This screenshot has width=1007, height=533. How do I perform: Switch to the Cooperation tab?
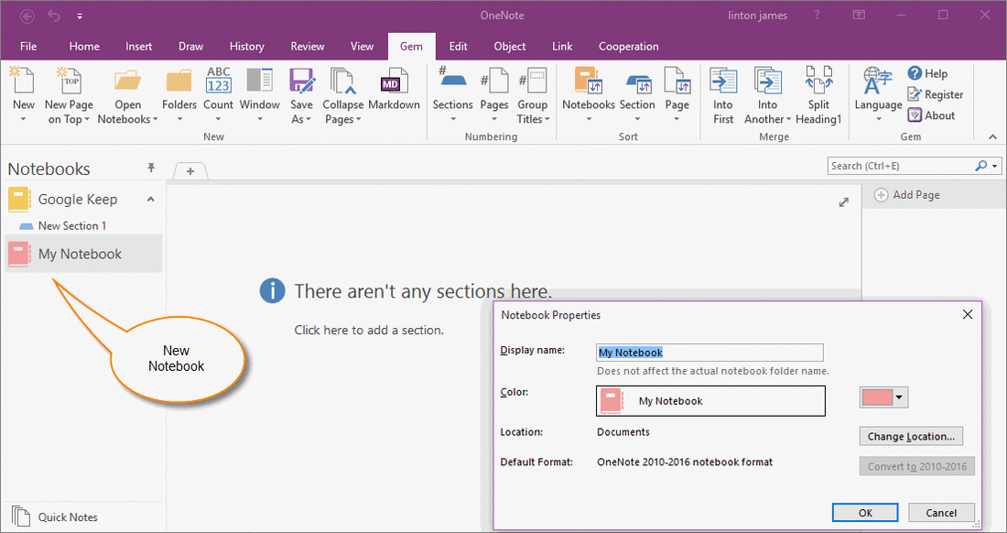tap(629, 46)
